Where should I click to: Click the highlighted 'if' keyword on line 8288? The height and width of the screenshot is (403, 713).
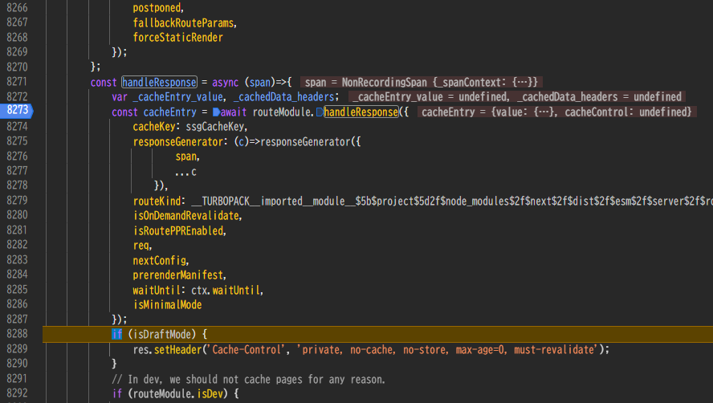click(117, 334)
